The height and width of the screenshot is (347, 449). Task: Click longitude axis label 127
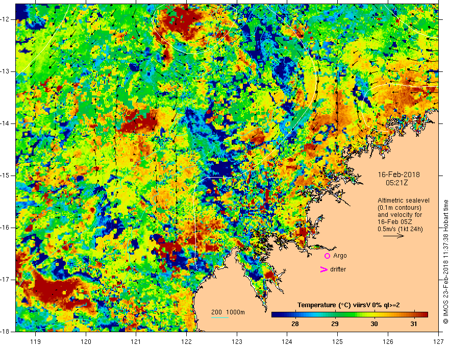438,341
